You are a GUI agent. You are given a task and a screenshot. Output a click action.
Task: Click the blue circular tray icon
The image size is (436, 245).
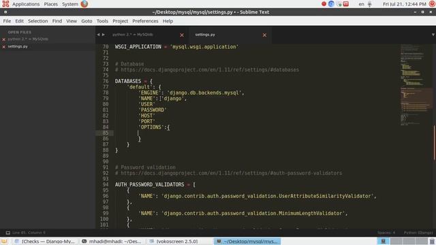(x=331, y=4)
